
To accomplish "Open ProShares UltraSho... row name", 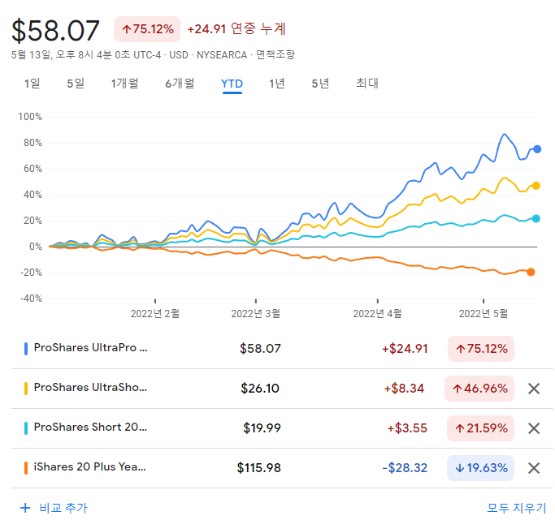I will click(x=90, y=388).
